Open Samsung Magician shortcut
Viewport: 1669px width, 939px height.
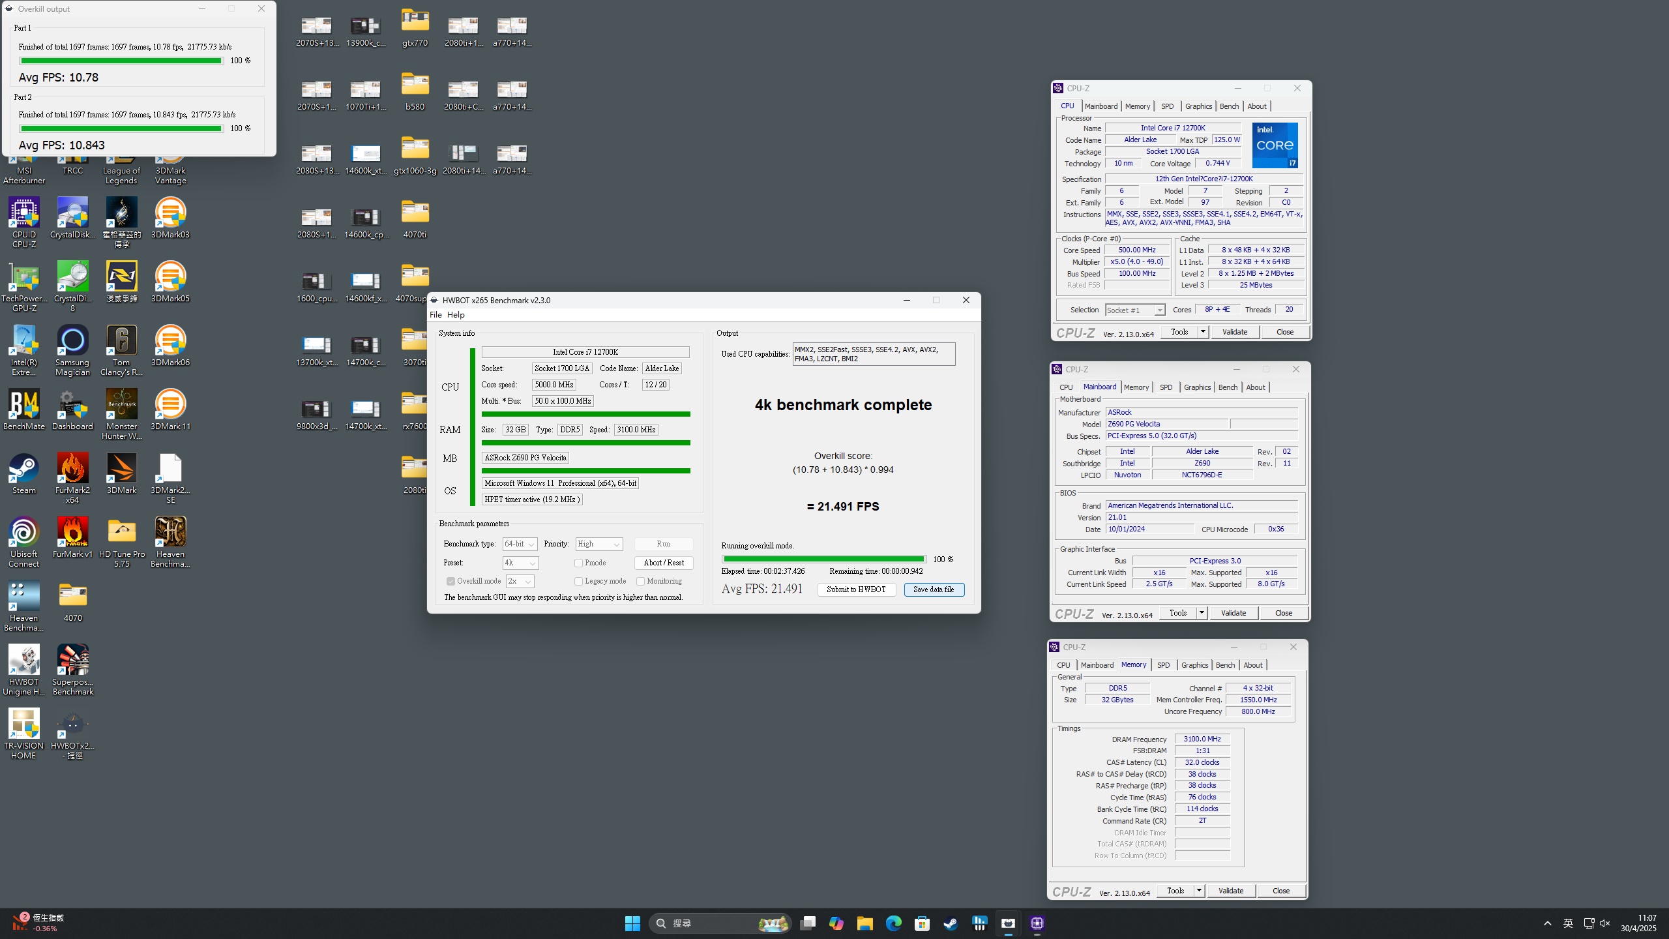point(72,350)
